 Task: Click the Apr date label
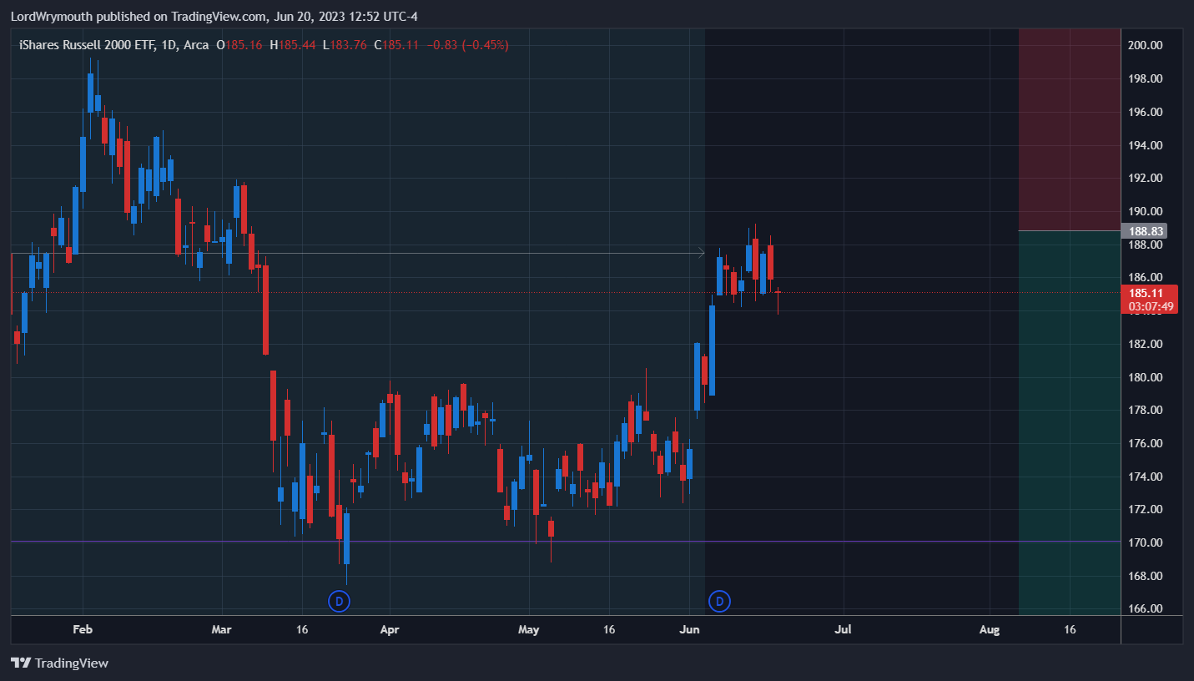(388, 629)
